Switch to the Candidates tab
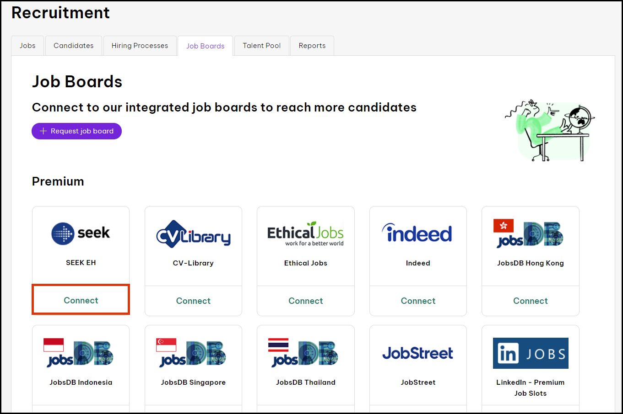Viewport: 623px width, 414px height. pyautogui.click(x=73, y=46)
